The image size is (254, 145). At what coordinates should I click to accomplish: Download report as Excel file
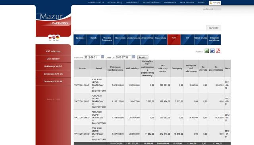[206, 51]
